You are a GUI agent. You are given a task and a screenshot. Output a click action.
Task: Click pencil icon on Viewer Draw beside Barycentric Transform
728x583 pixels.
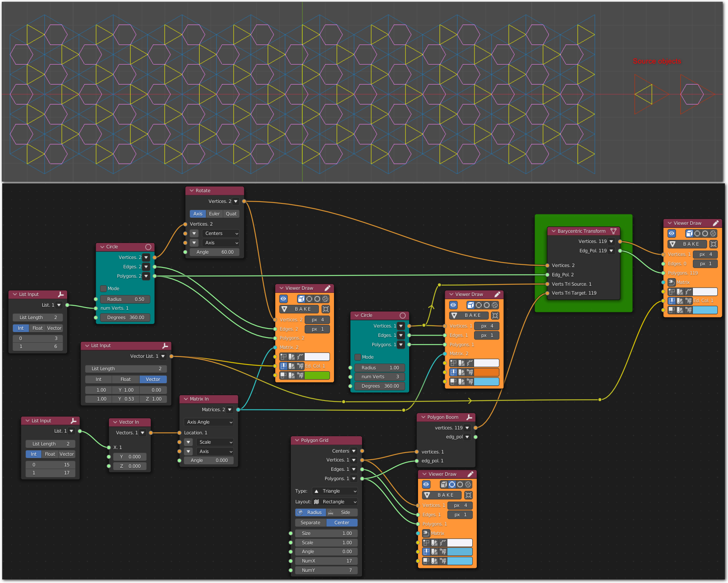pos(716,223)
